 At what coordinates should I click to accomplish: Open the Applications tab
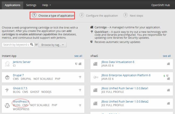[x=12, y=5]
